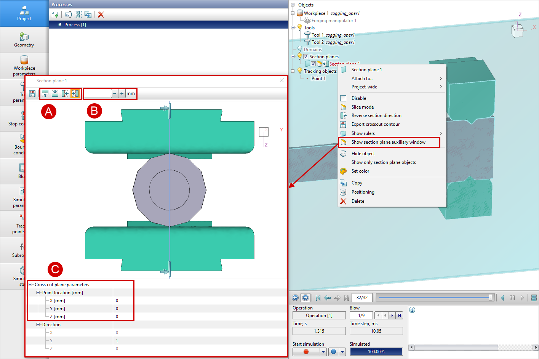This screenshot has height=359, width=539.
Task: Click the add new process icon
Action: [55, 14]
